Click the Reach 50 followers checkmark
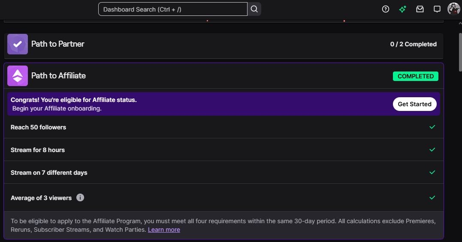The width and height of the screenshot is (462, 242). tap(432, 127)
